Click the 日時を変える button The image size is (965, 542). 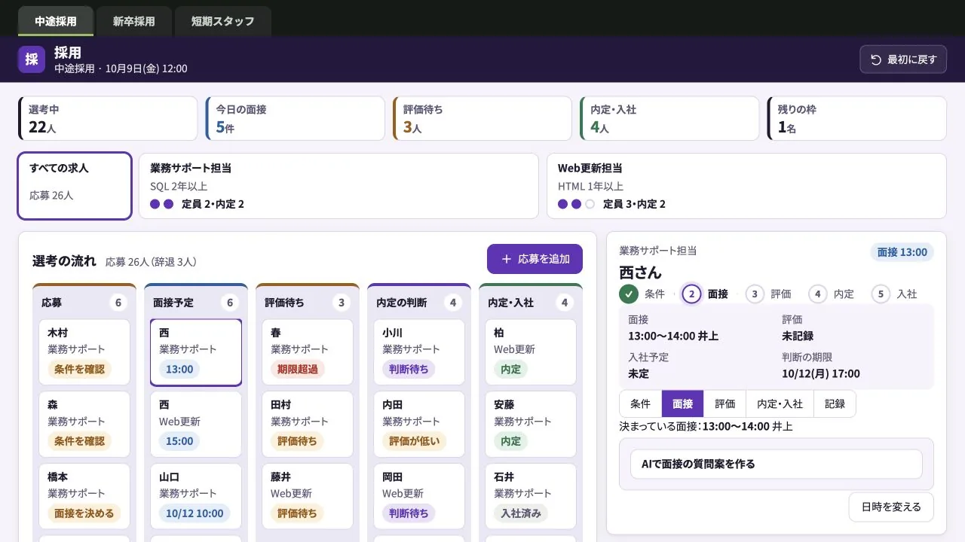point(891,507)
